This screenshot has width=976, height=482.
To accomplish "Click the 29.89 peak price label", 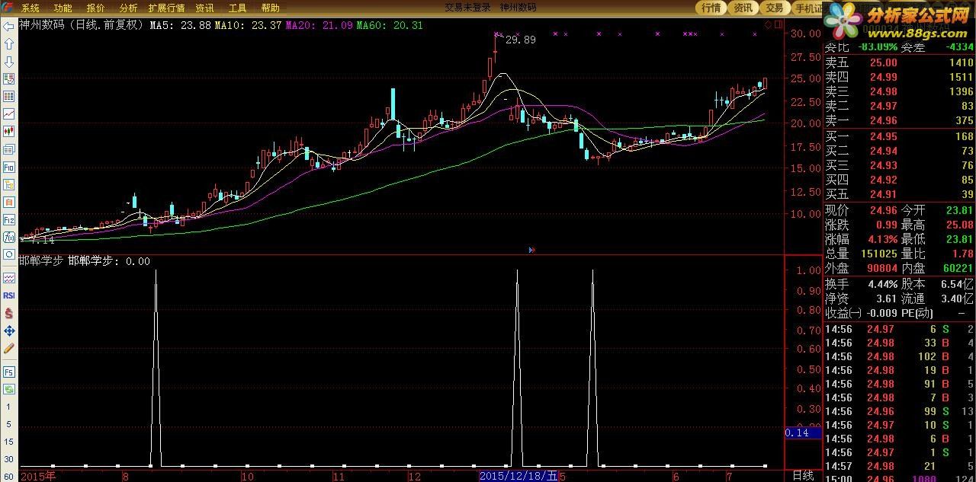I will [520, 40].
